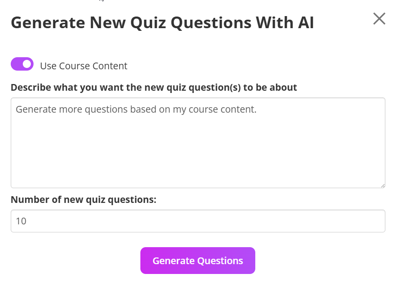Switch the purple course content toggle
The width and height of the screenshot is (397, 299).
coord(22,64)
